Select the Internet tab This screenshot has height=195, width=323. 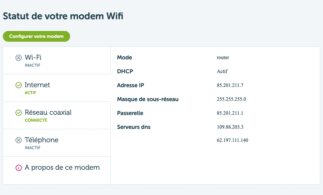57,88
